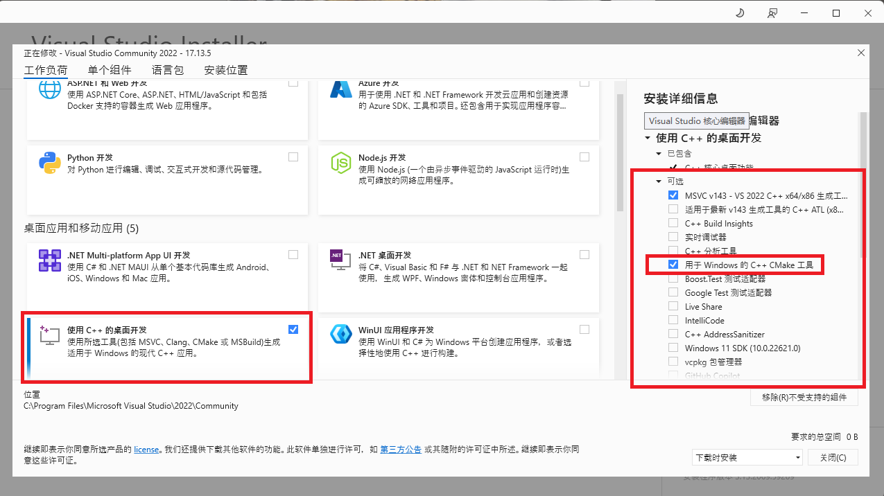Screen dimensions: 884x496
Task: Check the WinUI 应用程序开发 checkbox
Action: click(584, 329)
